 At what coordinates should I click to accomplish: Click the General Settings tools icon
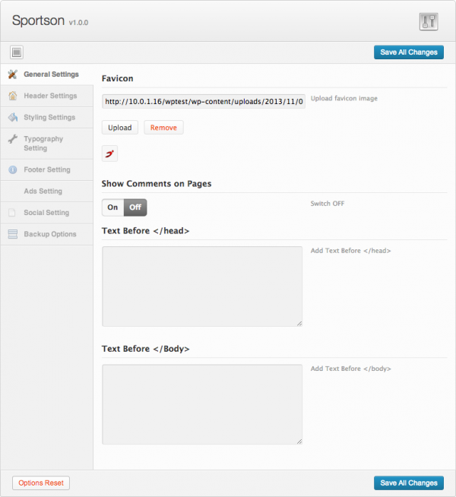(12, 74)
